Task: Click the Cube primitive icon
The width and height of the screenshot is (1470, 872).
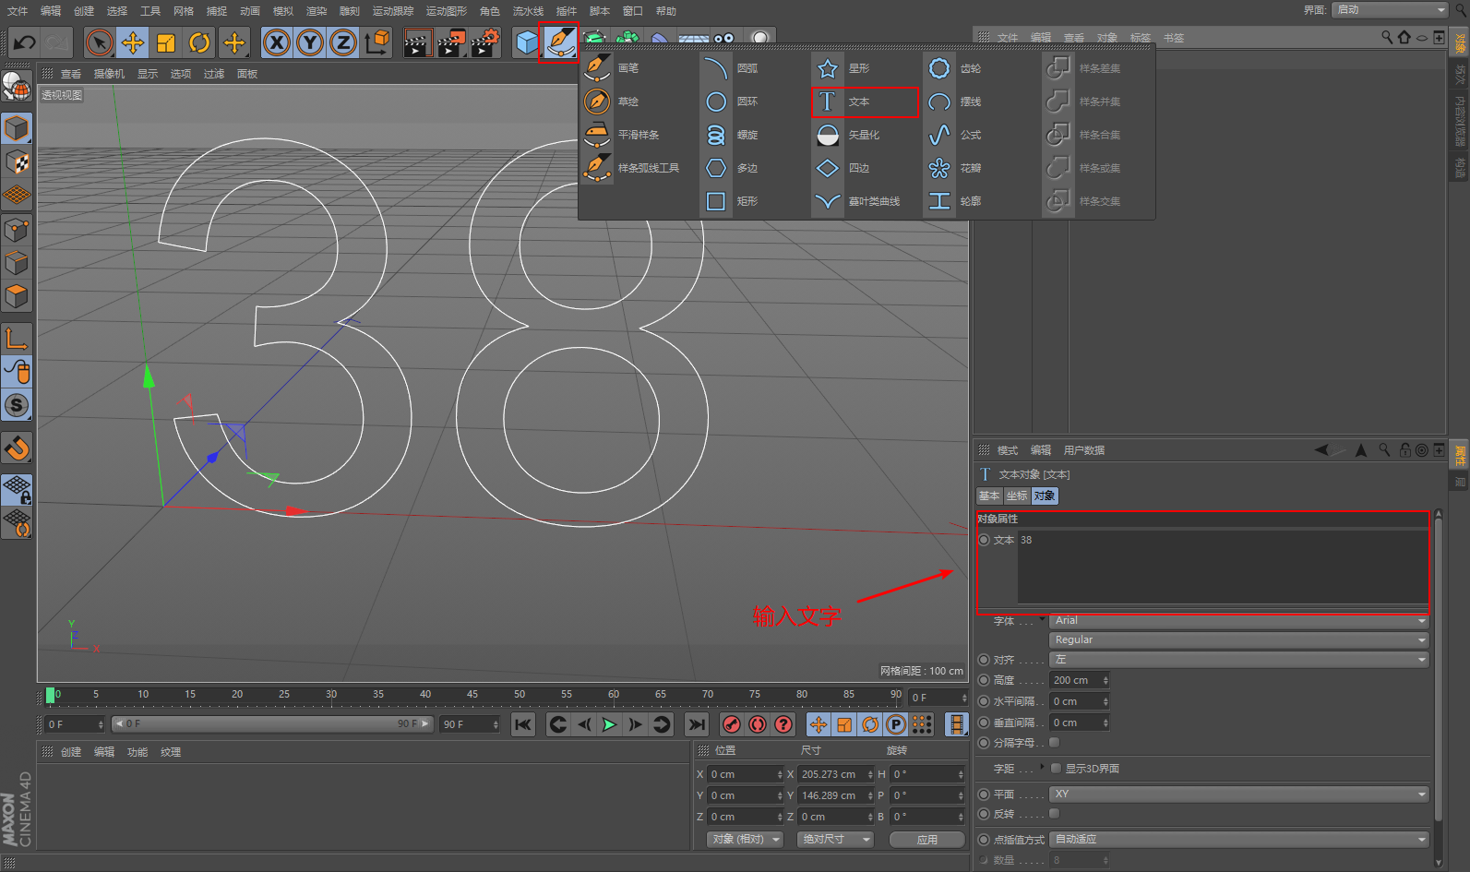Action: tap(527, 42)
